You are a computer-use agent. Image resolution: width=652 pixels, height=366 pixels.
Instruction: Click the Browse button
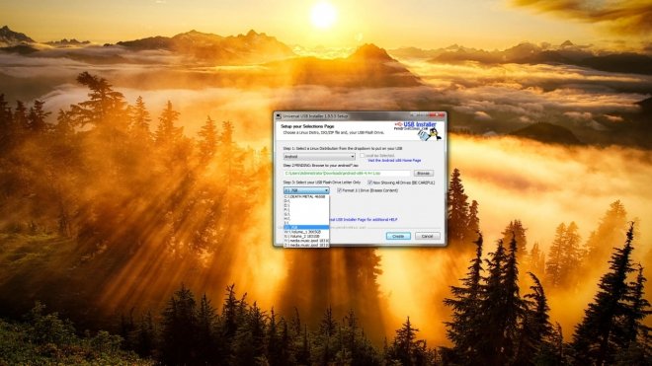click(423, 174)
